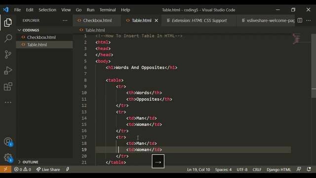Click the minimap code overview
The height and width of the screenshot is (178, 316).
[296, 39]
